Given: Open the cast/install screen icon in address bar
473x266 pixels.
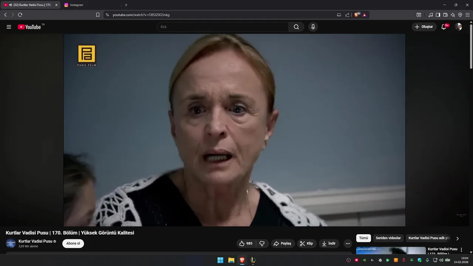Looking at the screenshot, I should [x=339, y=15].
